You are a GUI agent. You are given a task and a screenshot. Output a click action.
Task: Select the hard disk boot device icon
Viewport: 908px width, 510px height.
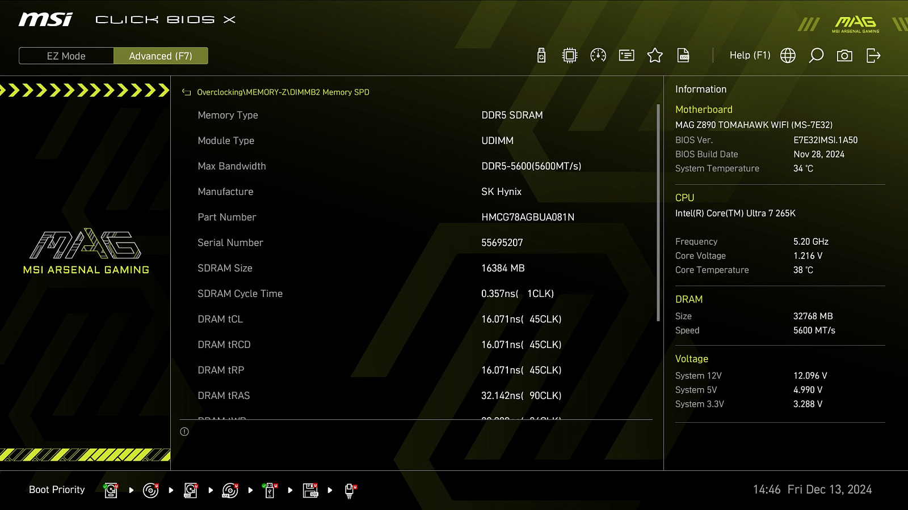111,490
